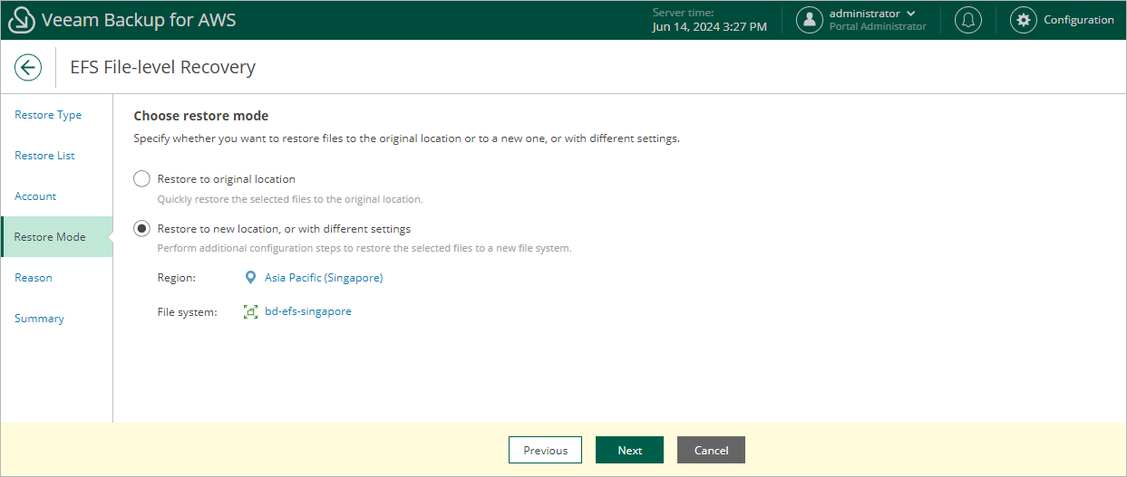The height and width of the screenshot is (477, 1127).
Task: Select Restore to original location radio button
Action: [x=141, y=179]
